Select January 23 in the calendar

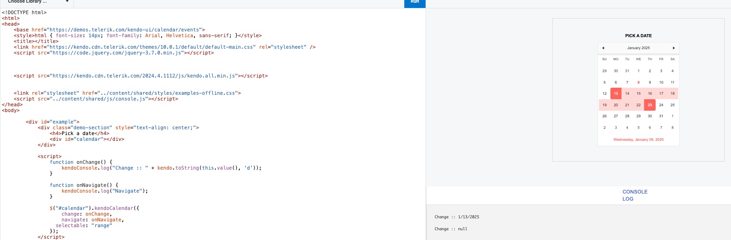(650, 105)
